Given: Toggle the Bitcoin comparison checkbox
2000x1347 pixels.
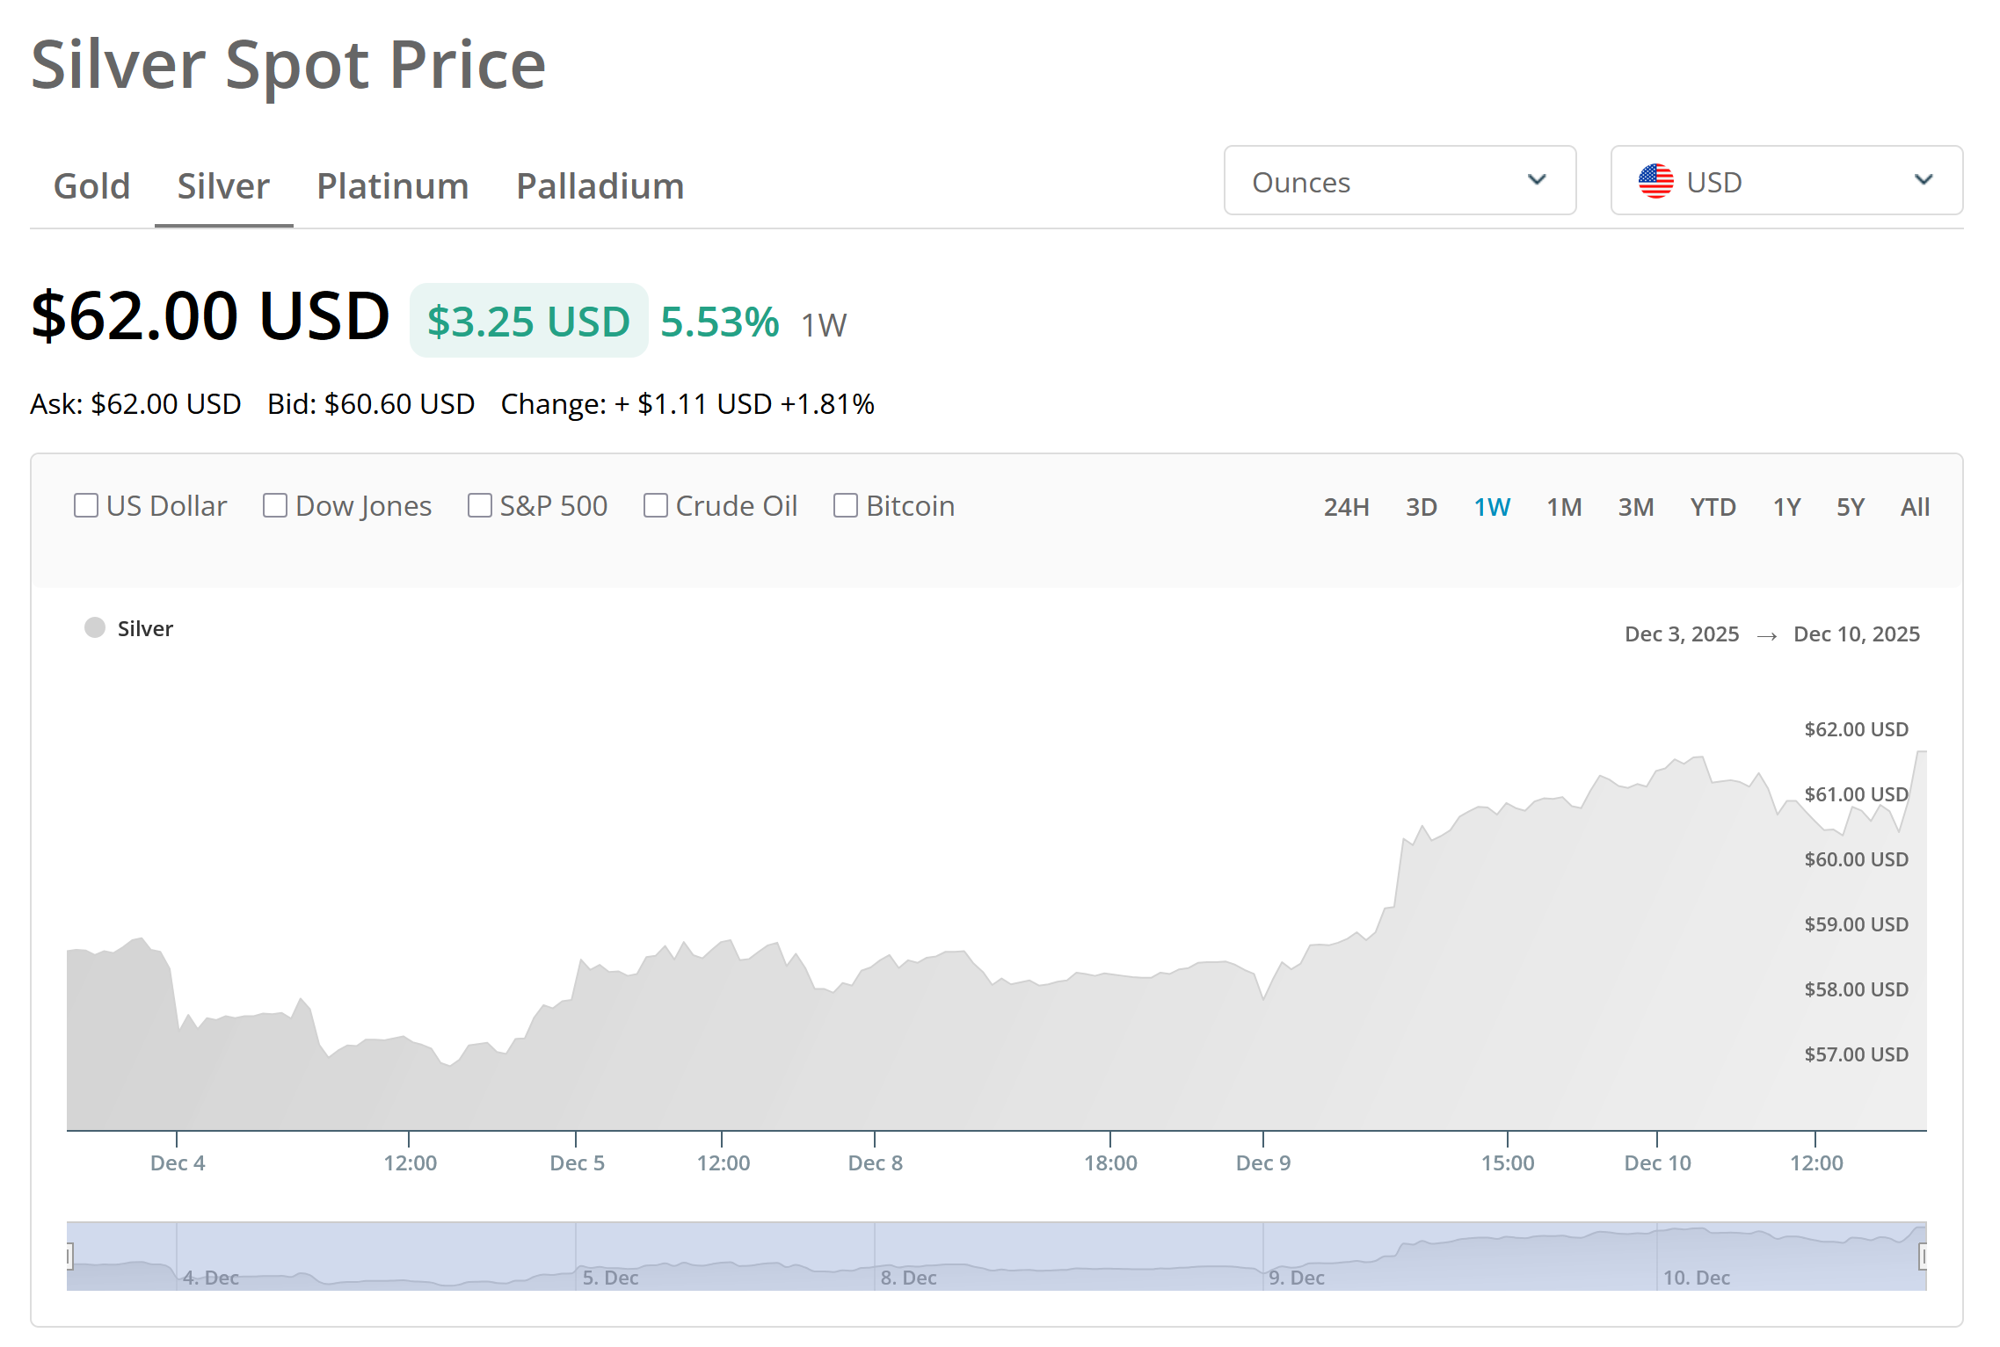Looking at the screenshot, I should click(x=846, y=505).
